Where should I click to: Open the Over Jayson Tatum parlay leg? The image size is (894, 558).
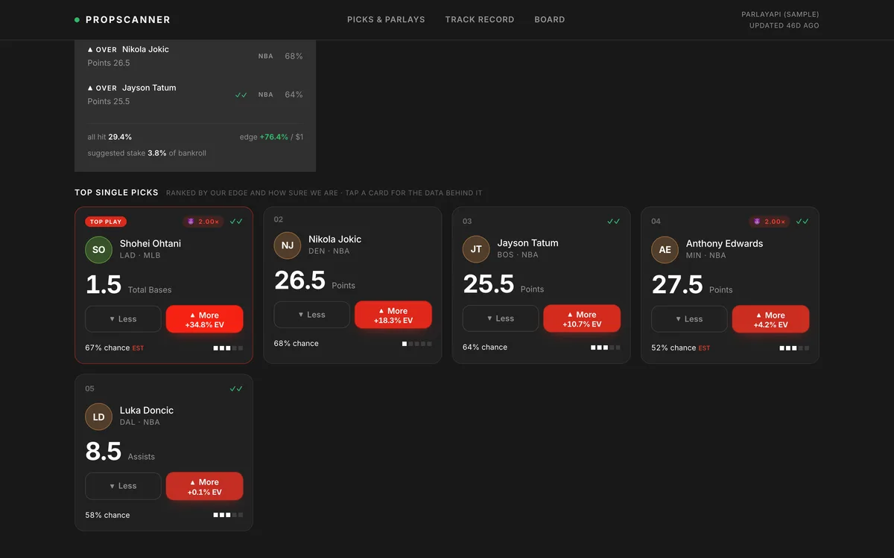195,94
